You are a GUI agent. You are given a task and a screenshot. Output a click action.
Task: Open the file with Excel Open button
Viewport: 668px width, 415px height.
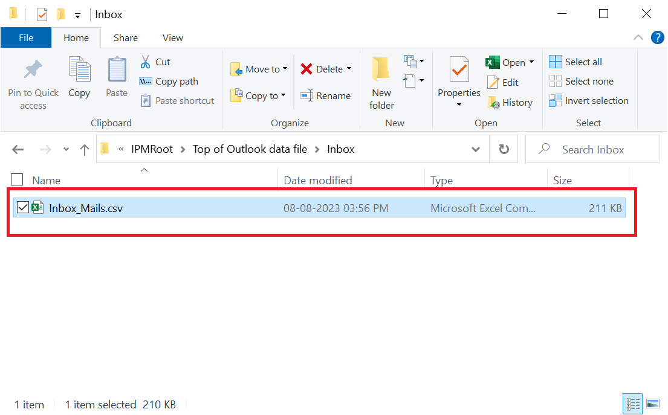(x=505, y=63)
